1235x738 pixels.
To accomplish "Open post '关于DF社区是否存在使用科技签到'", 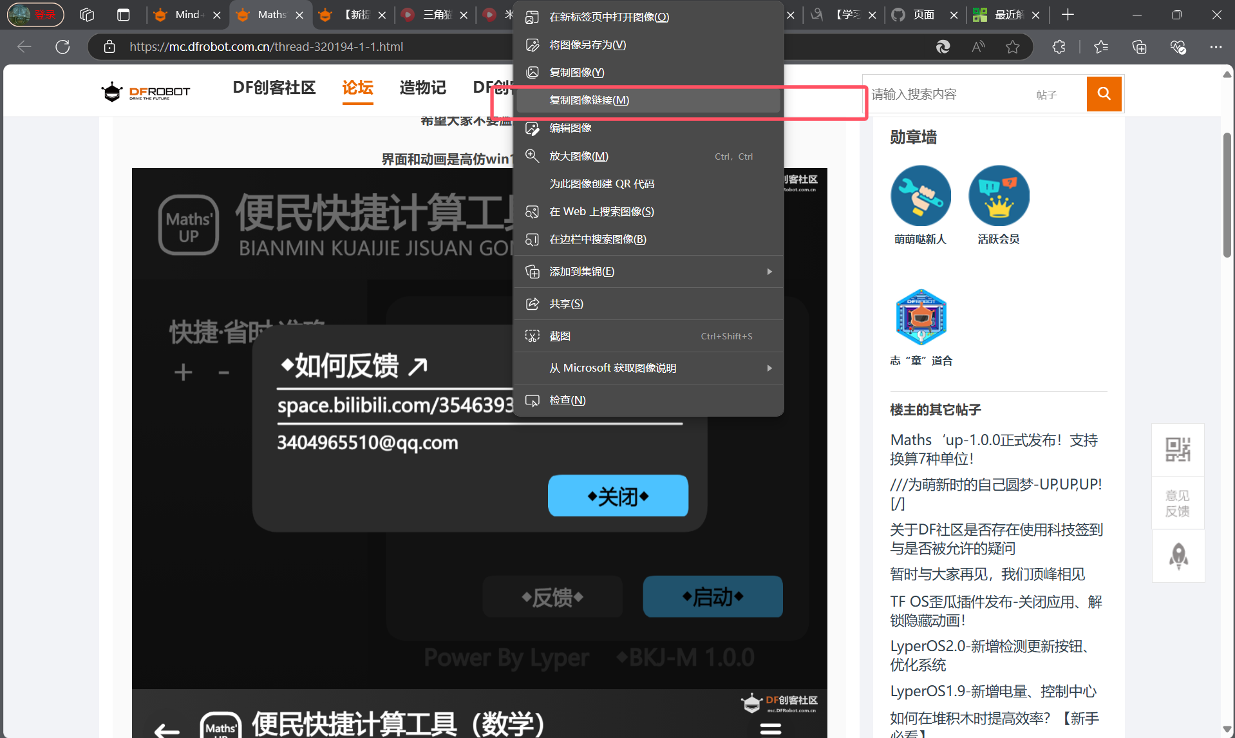I will 996,539.
